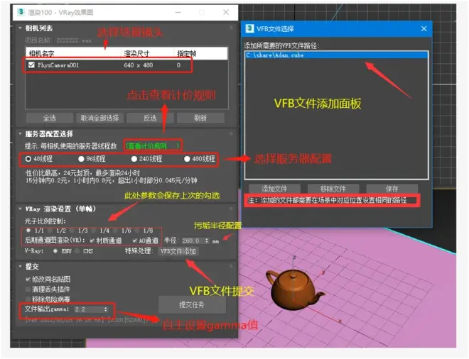Click the 取消全部选择 button
The width and height of the screenshot is (469, 359).
(x=99, y=118)
